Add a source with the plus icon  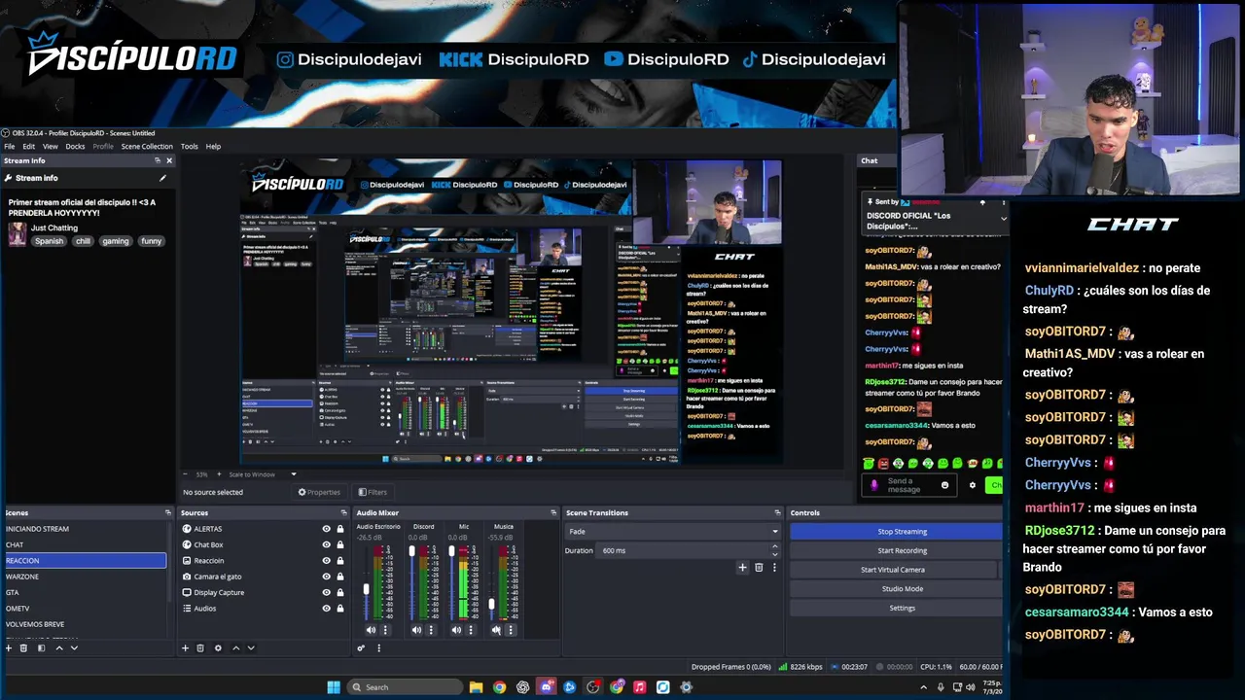(x=185, y=647)
